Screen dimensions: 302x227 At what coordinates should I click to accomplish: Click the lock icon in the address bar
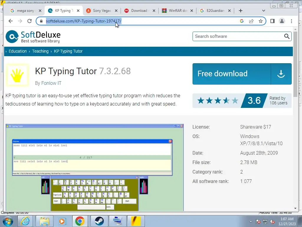41,21
